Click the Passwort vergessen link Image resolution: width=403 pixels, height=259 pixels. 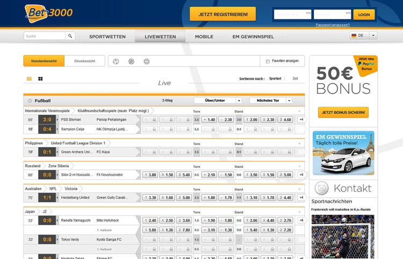point(333,25)
